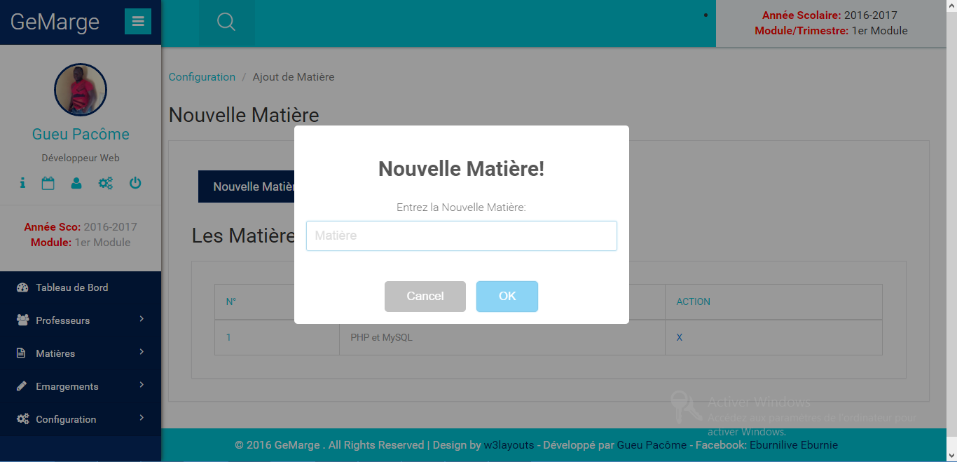Expand the Emargements menu chevron

click(x=142, y=386)
